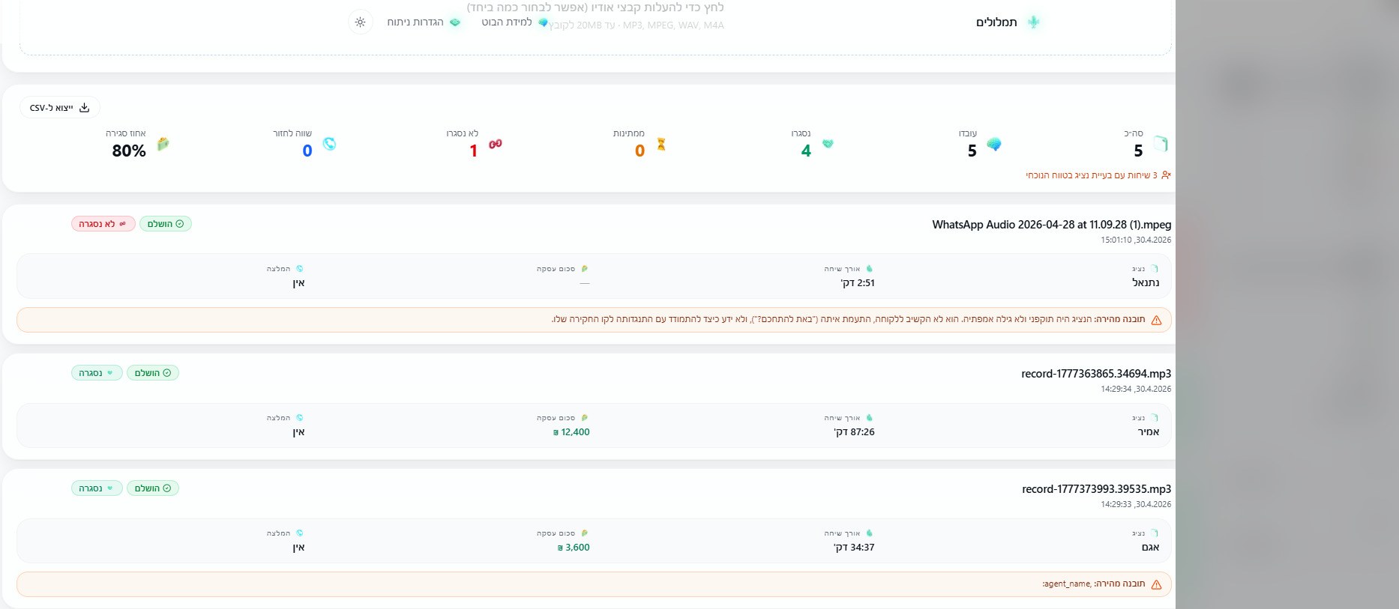Click the שווה לחזור callback phone icon
This screenshot has width=1399, height=609.
pyautogui.click(x=329, y=144)
